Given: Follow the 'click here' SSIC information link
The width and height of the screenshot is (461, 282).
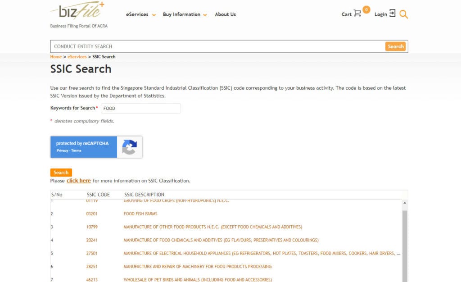Looking at the screenshot, I should click(79, 181).
